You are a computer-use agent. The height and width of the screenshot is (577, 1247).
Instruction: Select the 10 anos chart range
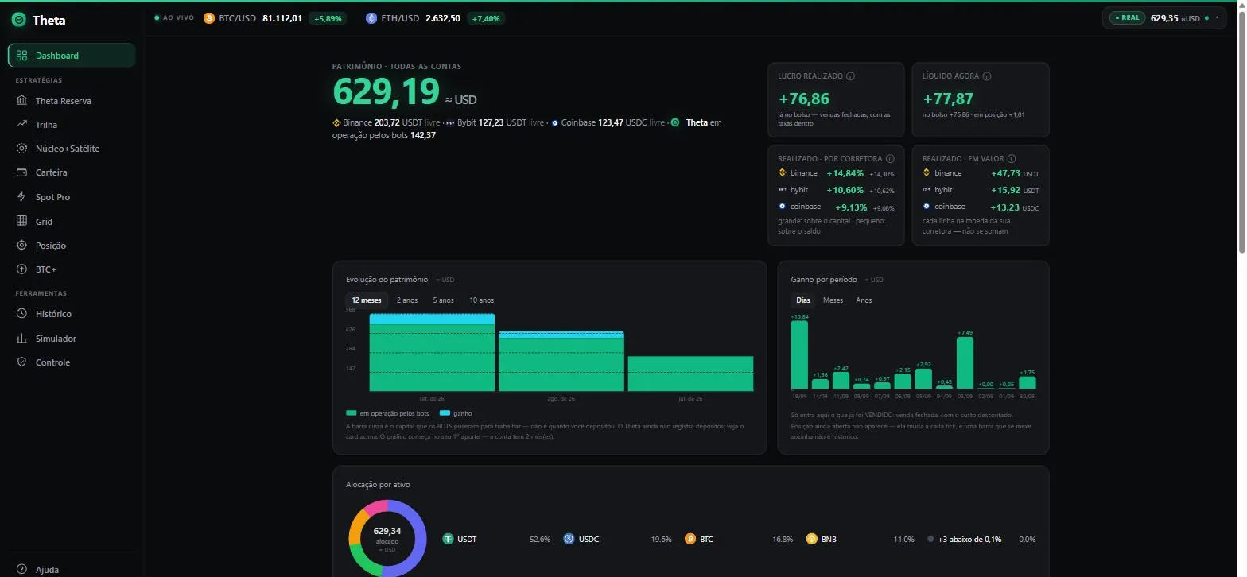point(481,300)
